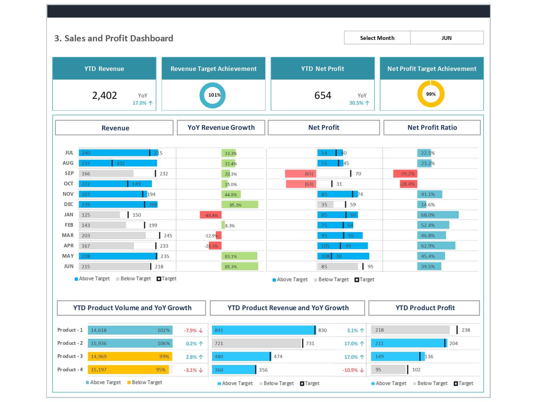Viewport: 537px width, 402px height.
Task: Click the Select Month label cell
Action: [x=377, y=38]
